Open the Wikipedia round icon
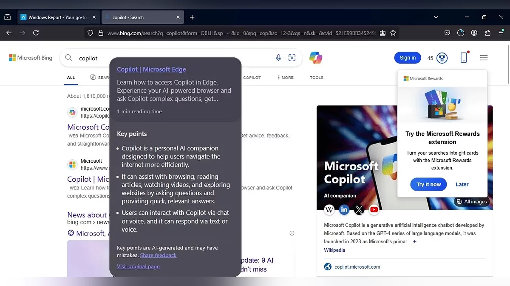The image size is (510, 286). [x=329, y=209]
